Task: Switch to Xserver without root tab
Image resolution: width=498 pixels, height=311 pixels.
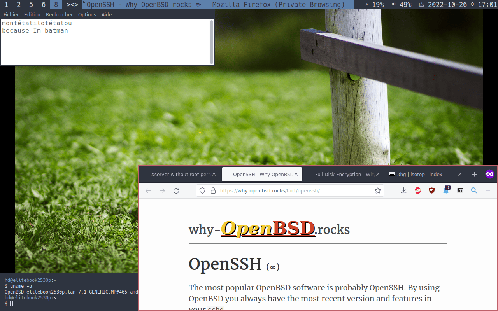Action: (x=179, y=175)
